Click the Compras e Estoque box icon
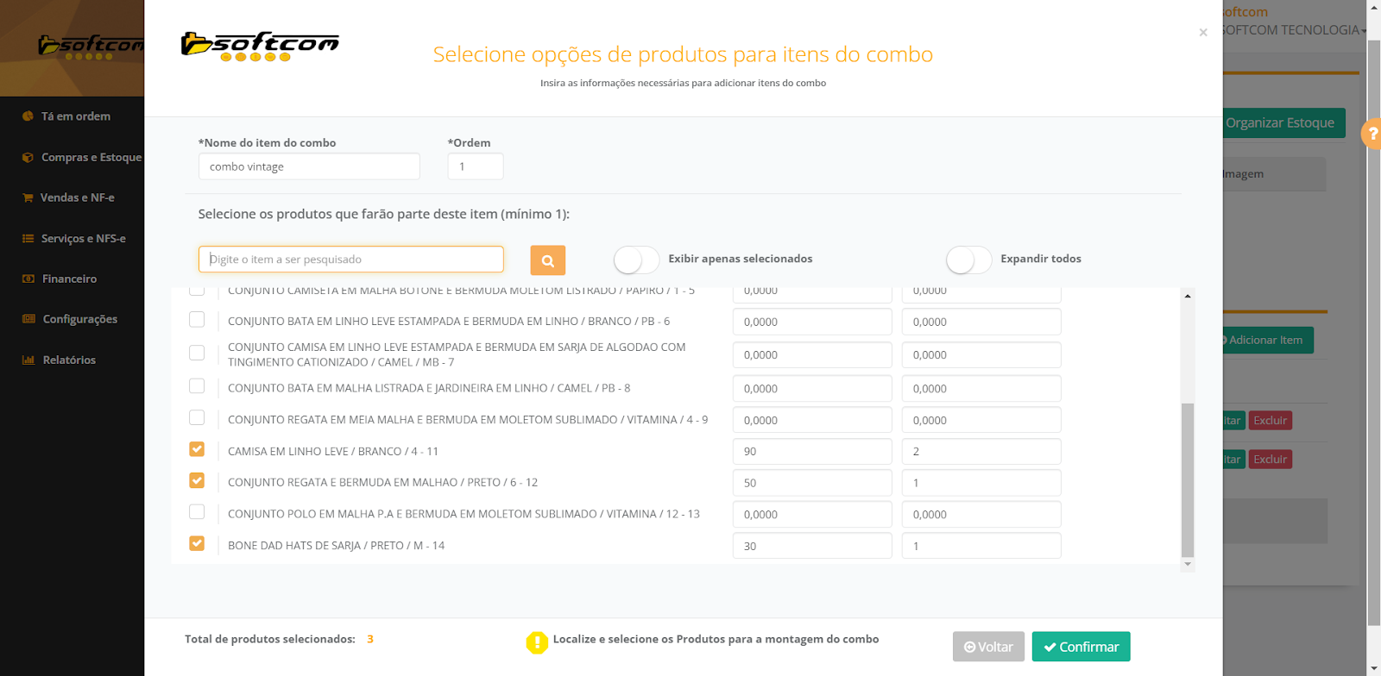Screen dimensions: 1381x676 28,158
